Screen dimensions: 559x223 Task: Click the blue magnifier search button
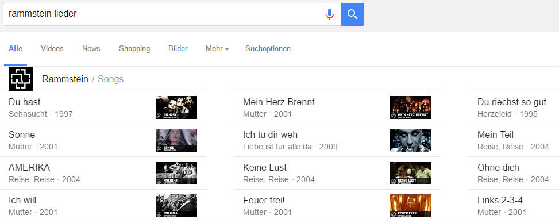[x=353, y=14]
